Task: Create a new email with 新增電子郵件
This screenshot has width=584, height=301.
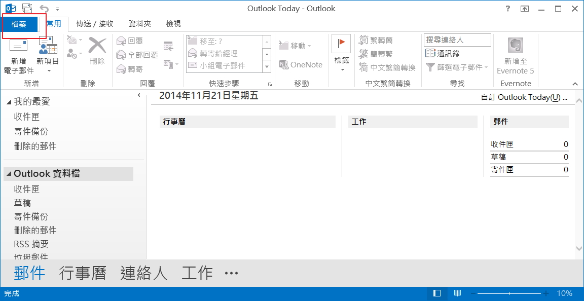Action: pyautogui.click(x=19, y=55)
